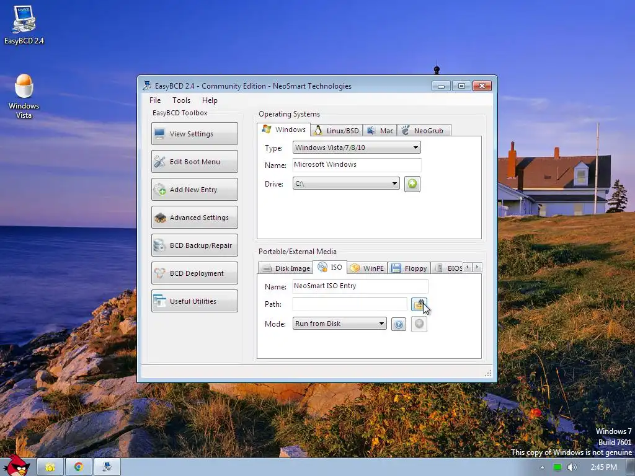Switch to the Linux/BSD tab

pyautogui.click(x=337, y=130)
